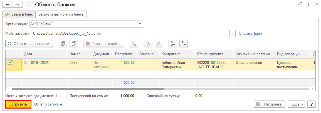Check all rows with select-all icon
This screenshot has width=321, height=113.
63,44
